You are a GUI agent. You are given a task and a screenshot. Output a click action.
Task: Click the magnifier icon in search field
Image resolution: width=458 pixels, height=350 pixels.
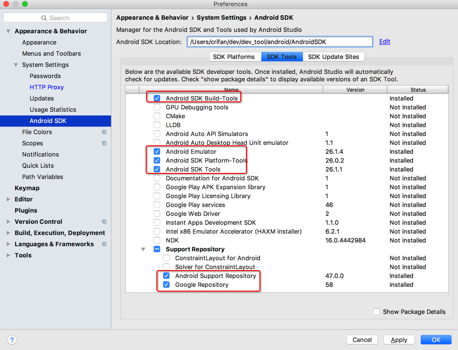[x=44, y=18]
